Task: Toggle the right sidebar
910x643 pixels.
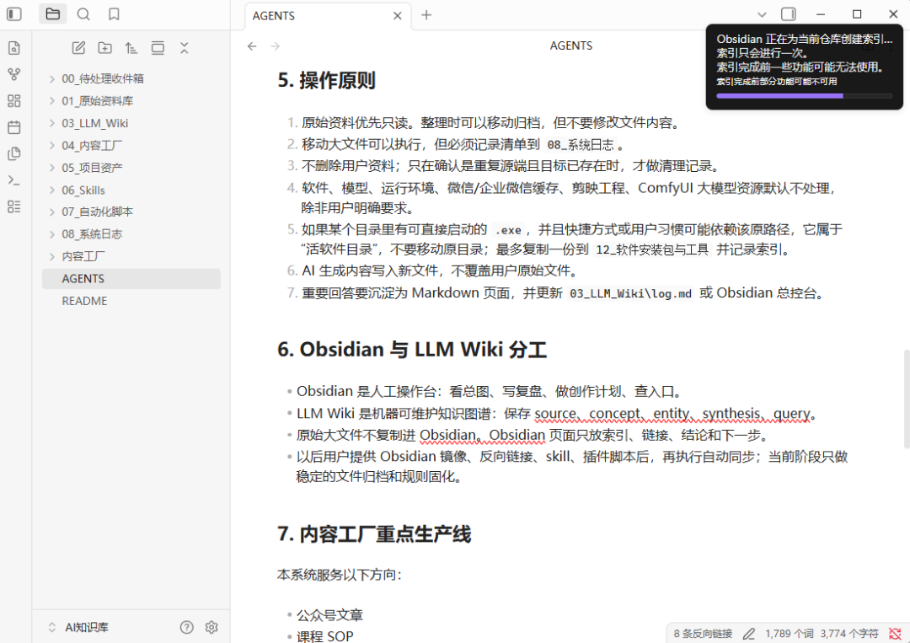Action: 788,14
